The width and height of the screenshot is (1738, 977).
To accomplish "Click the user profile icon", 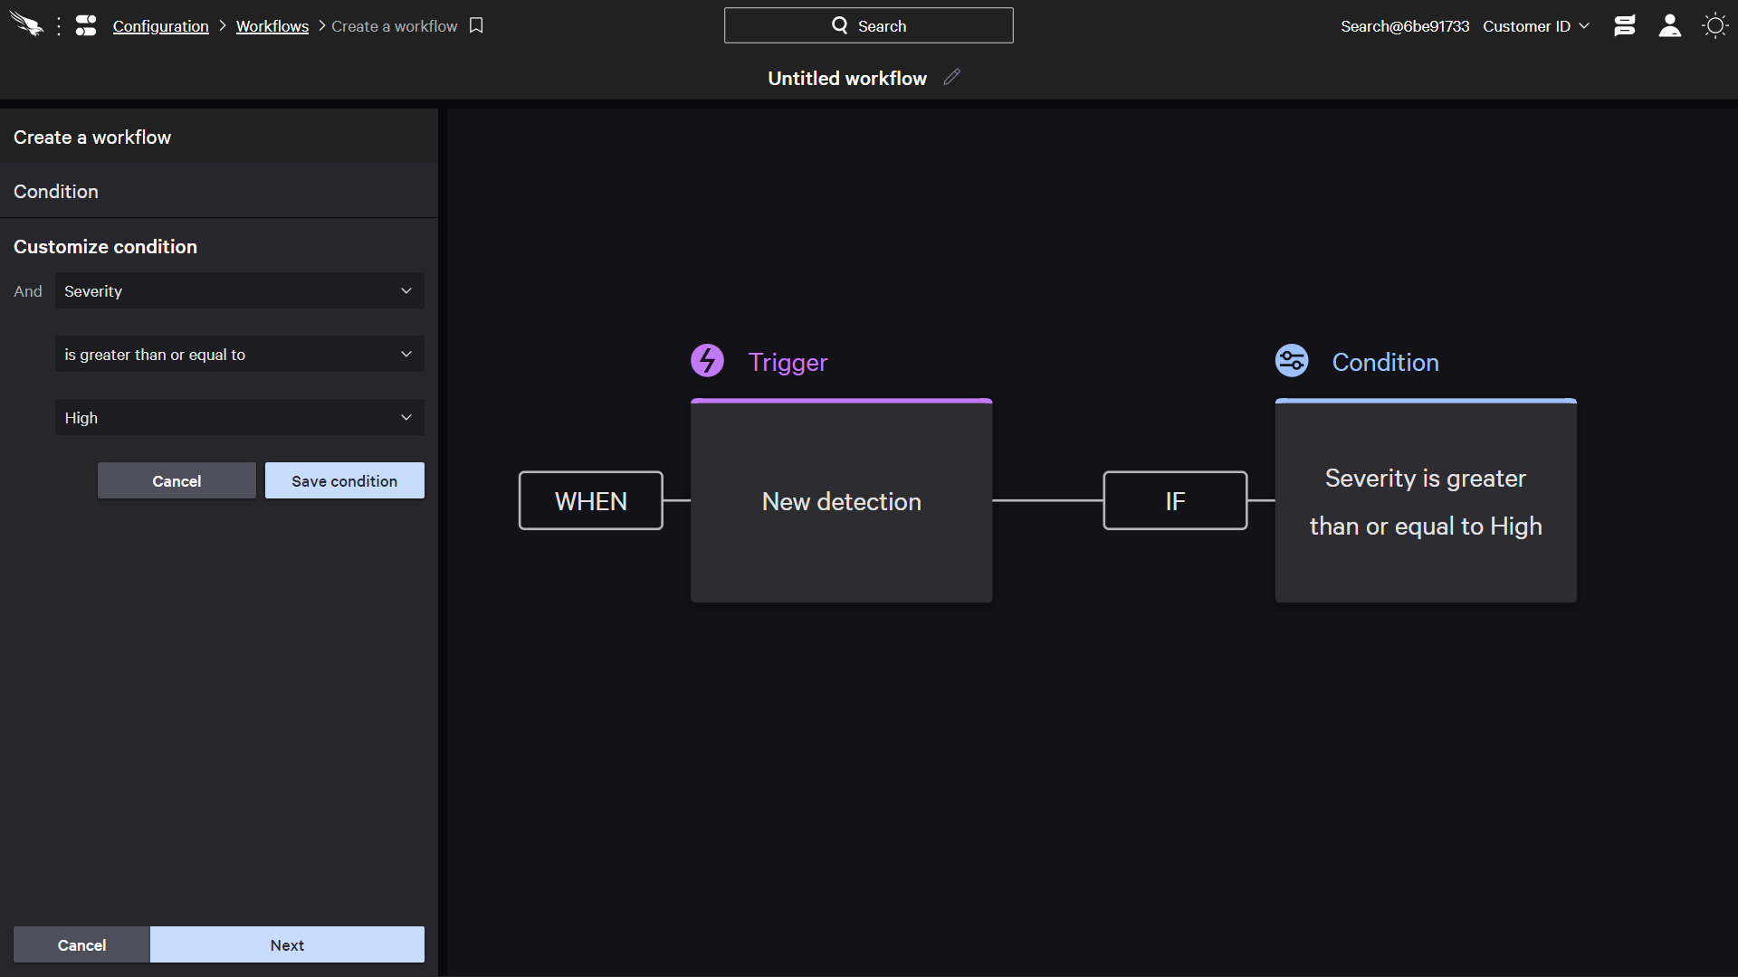I will click(x=1669, y=26).
